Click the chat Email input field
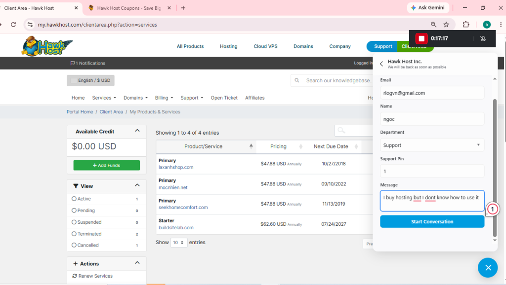 click(432, 93)
